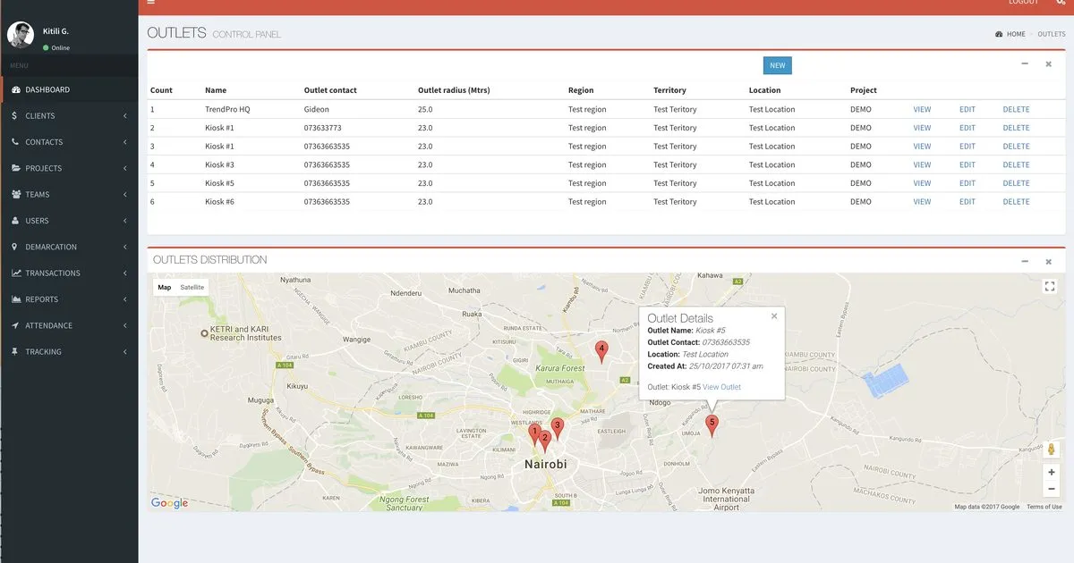Expand the Attendance submenu chevron
1074x563 pixels.
tap(125, 325)
